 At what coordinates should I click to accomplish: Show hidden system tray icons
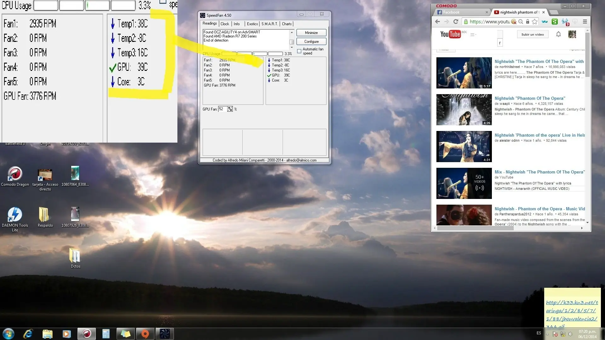548,334
